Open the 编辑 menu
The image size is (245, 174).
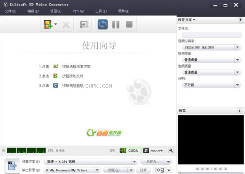(33, 11)
